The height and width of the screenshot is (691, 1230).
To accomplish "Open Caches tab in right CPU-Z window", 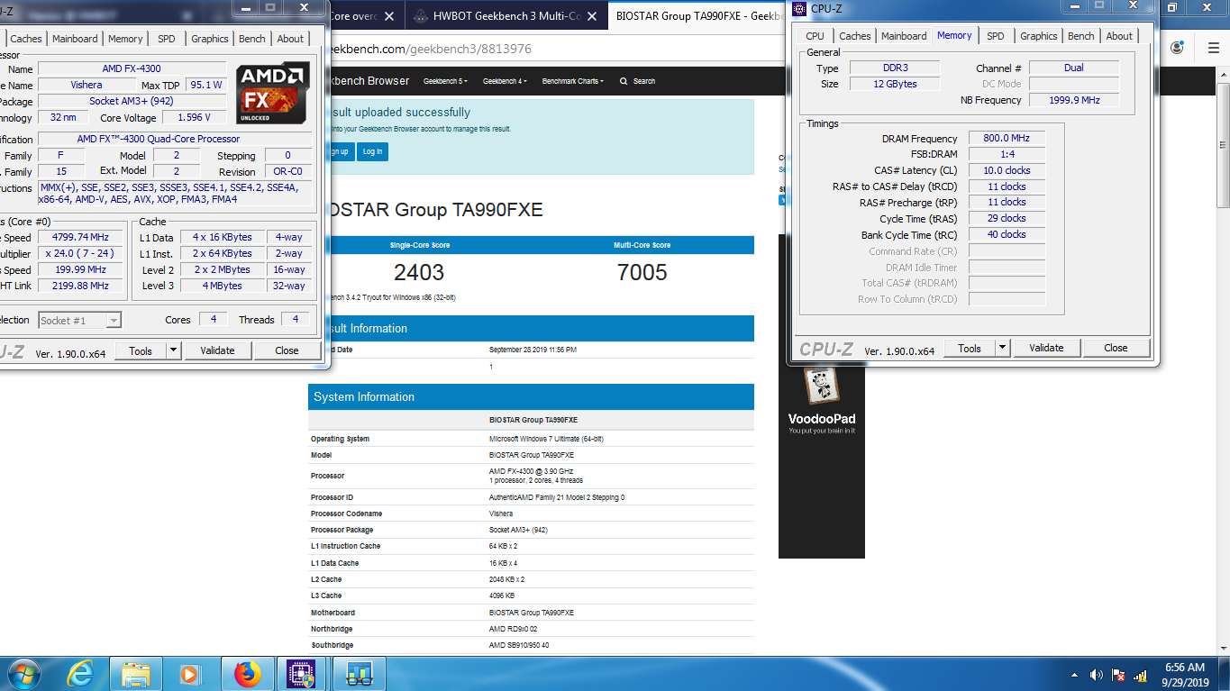I will (x=855, y=36).
